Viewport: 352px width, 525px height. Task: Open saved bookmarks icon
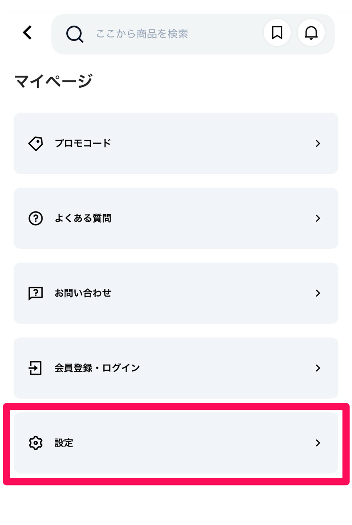pos(277,33)
